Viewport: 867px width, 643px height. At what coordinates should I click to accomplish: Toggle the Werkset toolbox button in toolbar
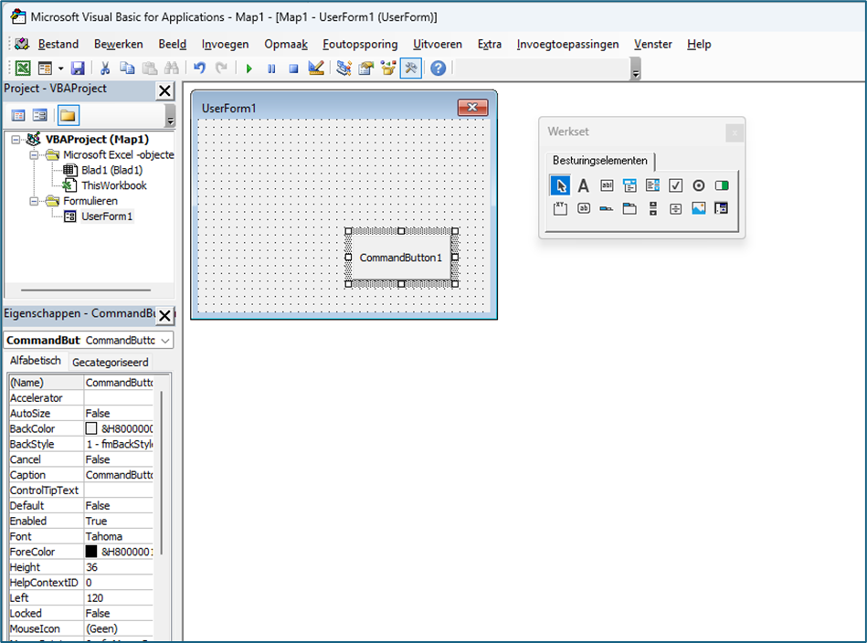[x=411, y=69]
